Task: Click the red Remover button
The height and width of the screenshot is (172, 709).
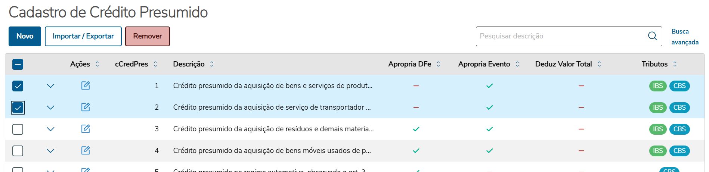Action: 147,36
